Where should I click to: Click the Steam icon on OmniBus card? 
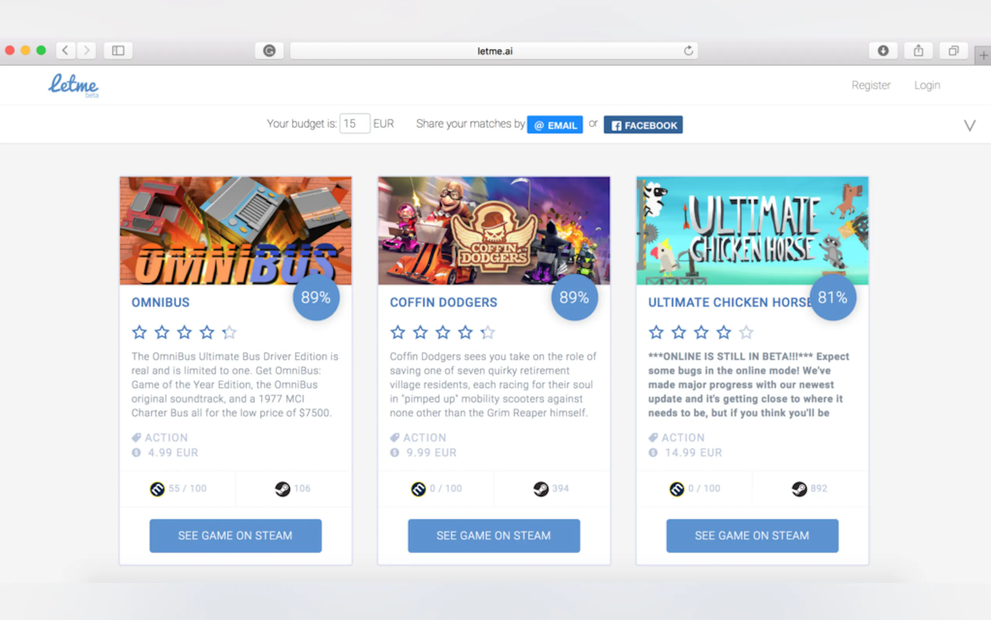[x=282, y=488]
